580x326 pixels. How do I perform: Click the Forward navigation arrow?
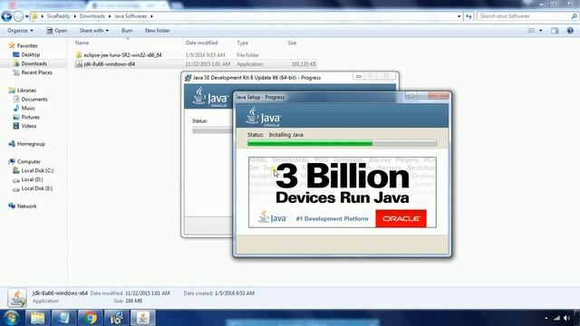tap(18, 16)
